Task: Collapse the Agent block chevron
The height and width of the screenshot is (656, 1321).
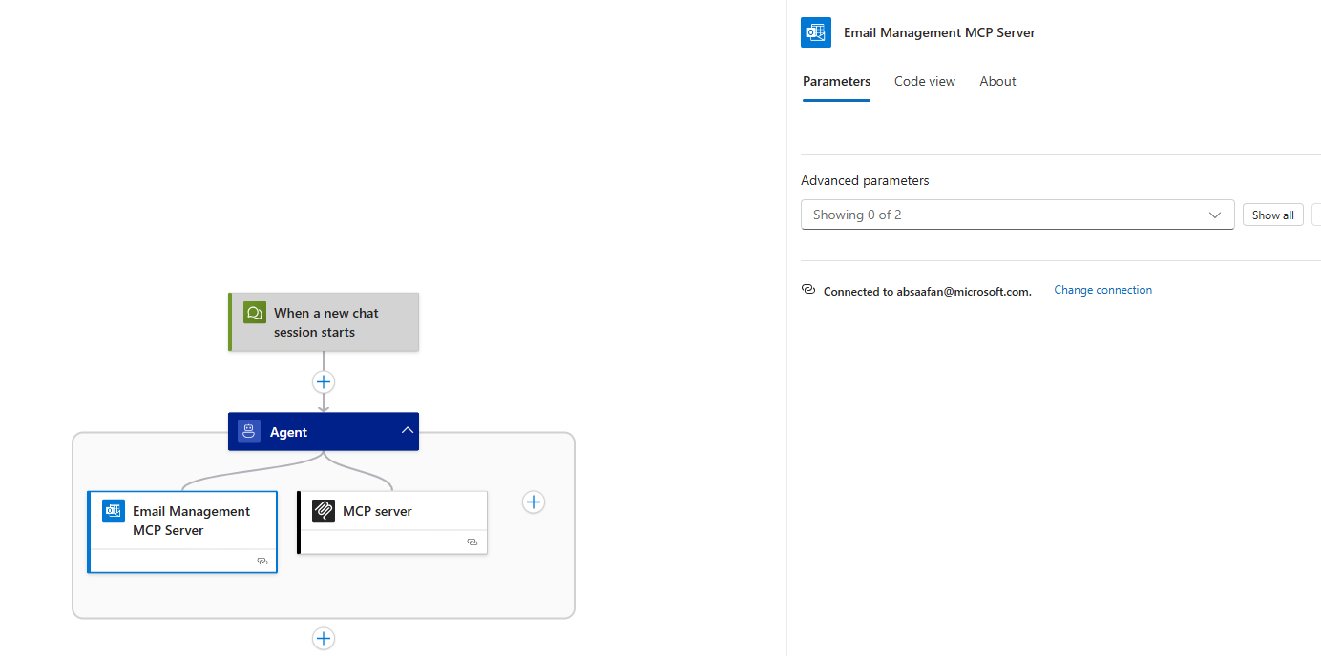Action: 408,431
